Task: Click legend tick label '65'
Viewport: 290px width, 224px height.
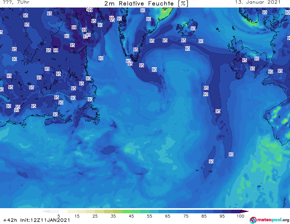Action: click(168, 216)
